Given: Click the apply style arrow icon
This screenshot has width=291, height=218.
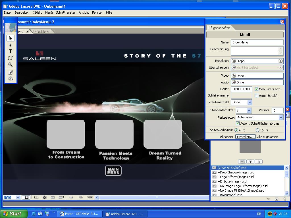Looking at the screenshot, I should pos(268,199).
